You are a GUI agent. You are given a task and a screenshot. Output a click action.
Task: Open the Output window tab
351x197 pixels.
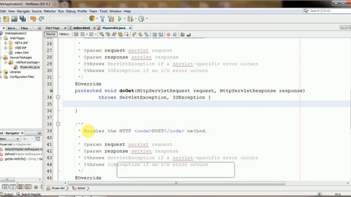[9, 194]
